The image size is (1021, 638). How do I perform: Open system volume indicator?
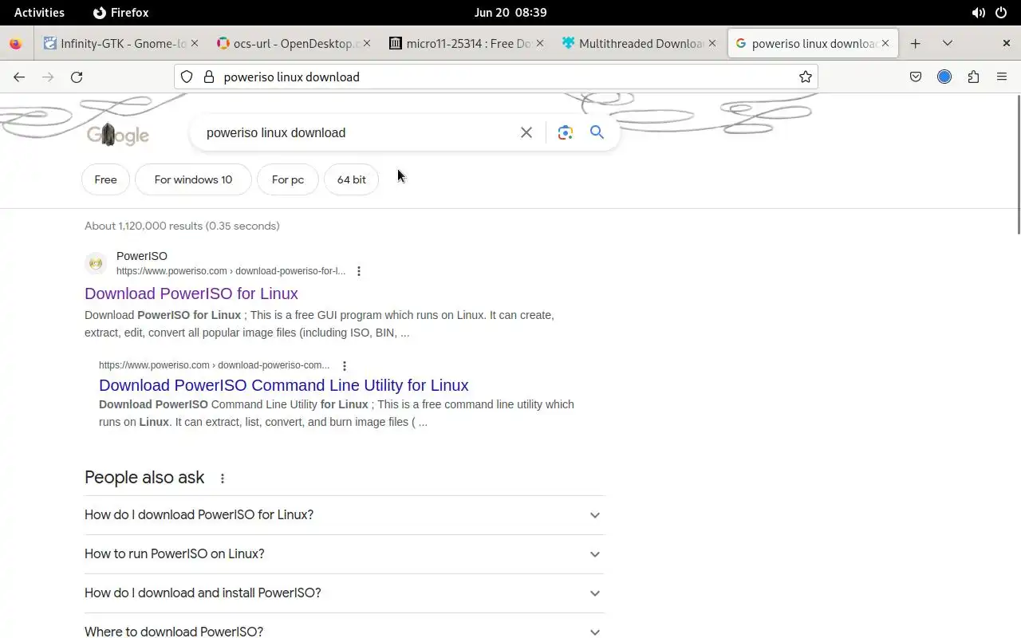[978, 13]
